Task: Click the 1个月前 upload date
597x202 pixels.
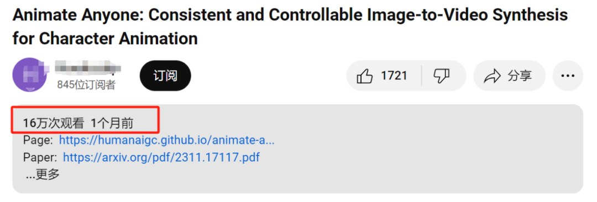Action: coord(112,124)
